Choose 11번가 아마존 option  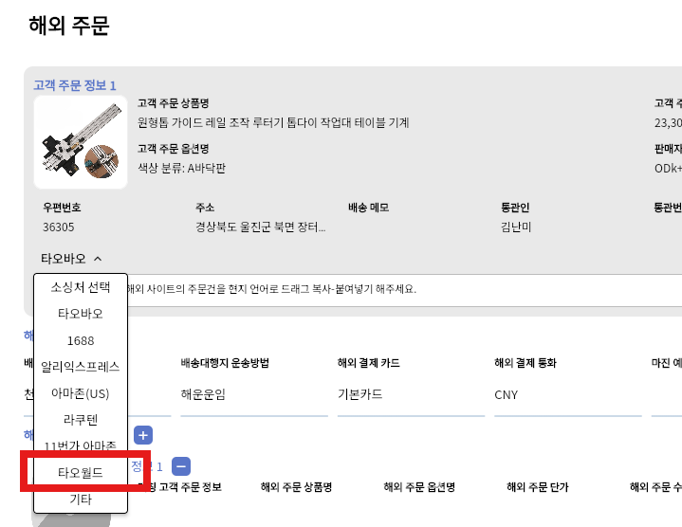pos(81,445)
